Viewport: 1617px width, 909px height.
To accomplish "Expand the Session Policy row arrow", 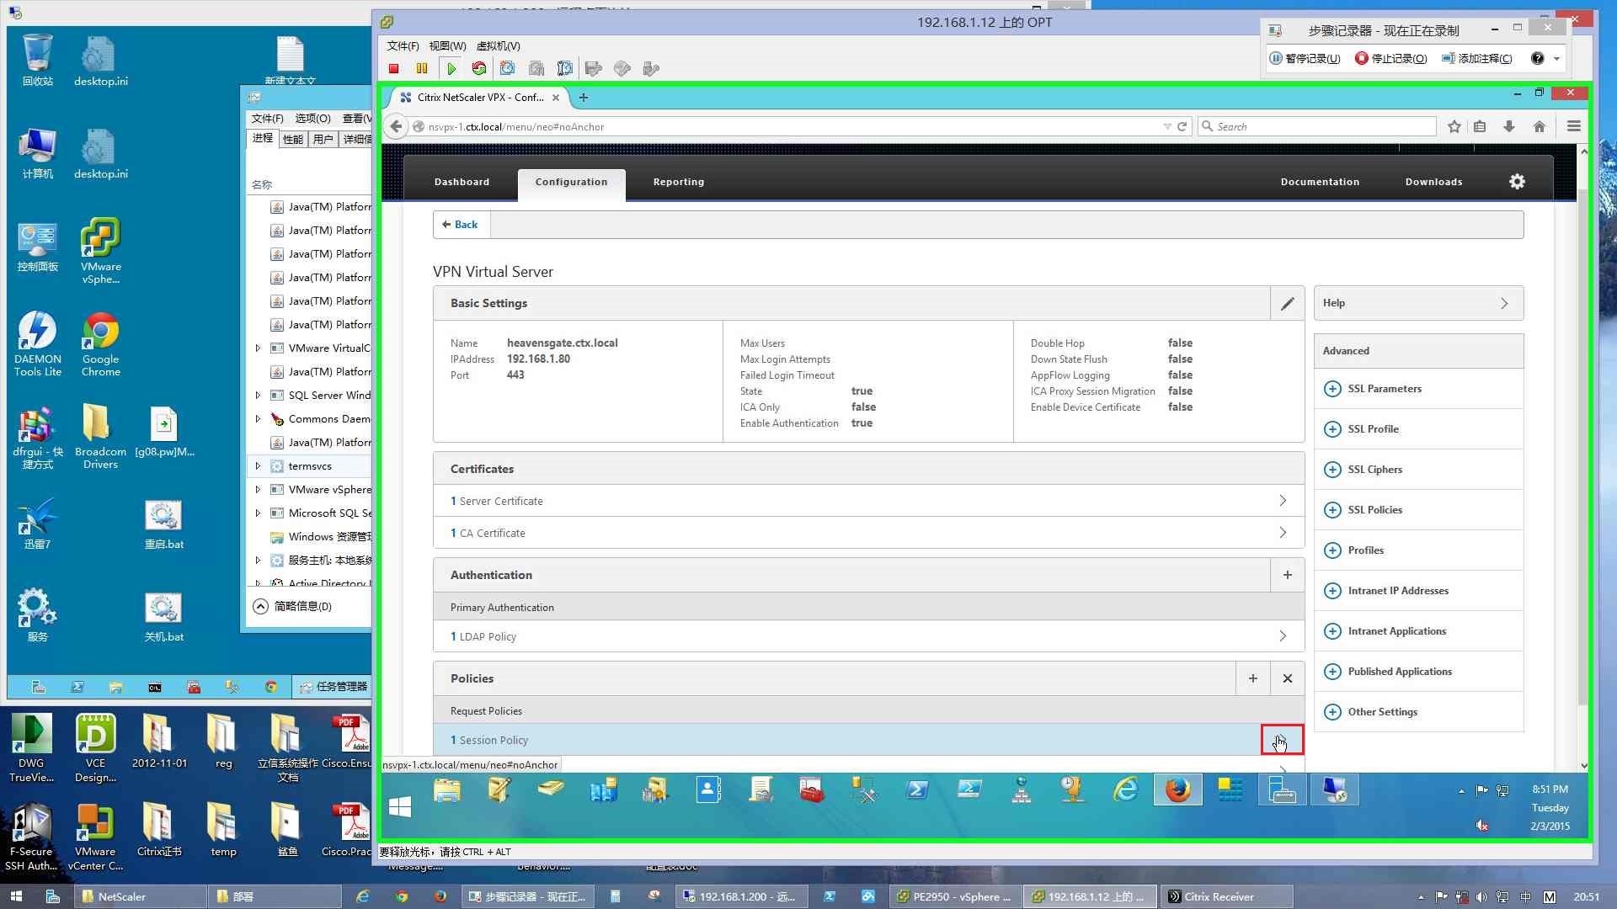I will click(1282, 740).
